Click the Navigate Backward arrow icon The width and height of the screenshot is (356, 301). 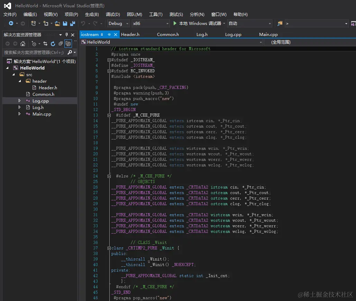11,24
